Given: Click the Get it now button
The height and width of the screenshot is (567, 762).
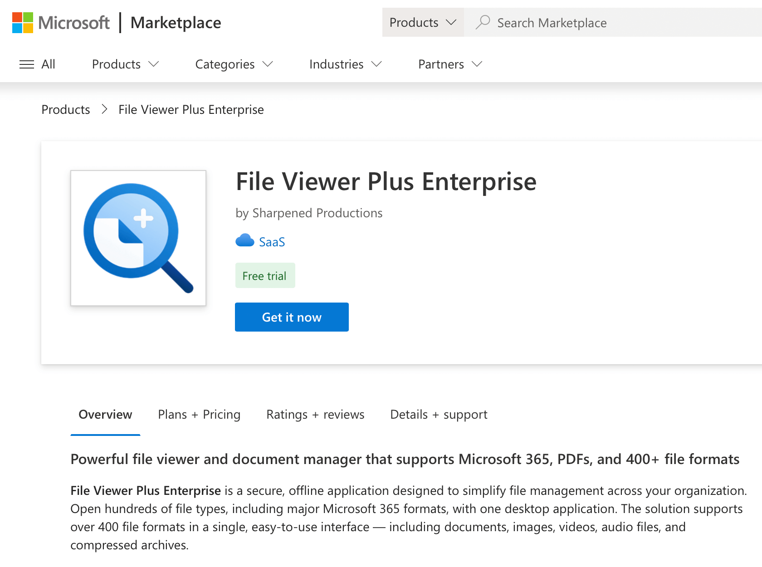Looking at the screenshot, I should (292, 317).
